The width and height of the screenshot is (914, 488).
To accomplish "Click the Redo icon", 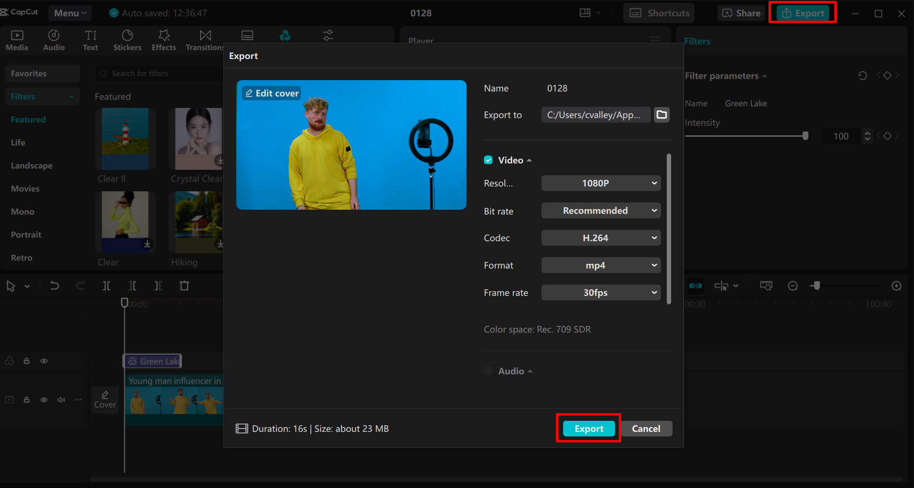I will [81, 286].
